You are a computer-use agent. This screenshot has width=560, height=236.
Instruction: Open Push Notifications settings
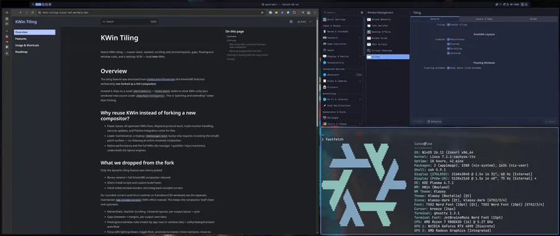click(342, 106)
